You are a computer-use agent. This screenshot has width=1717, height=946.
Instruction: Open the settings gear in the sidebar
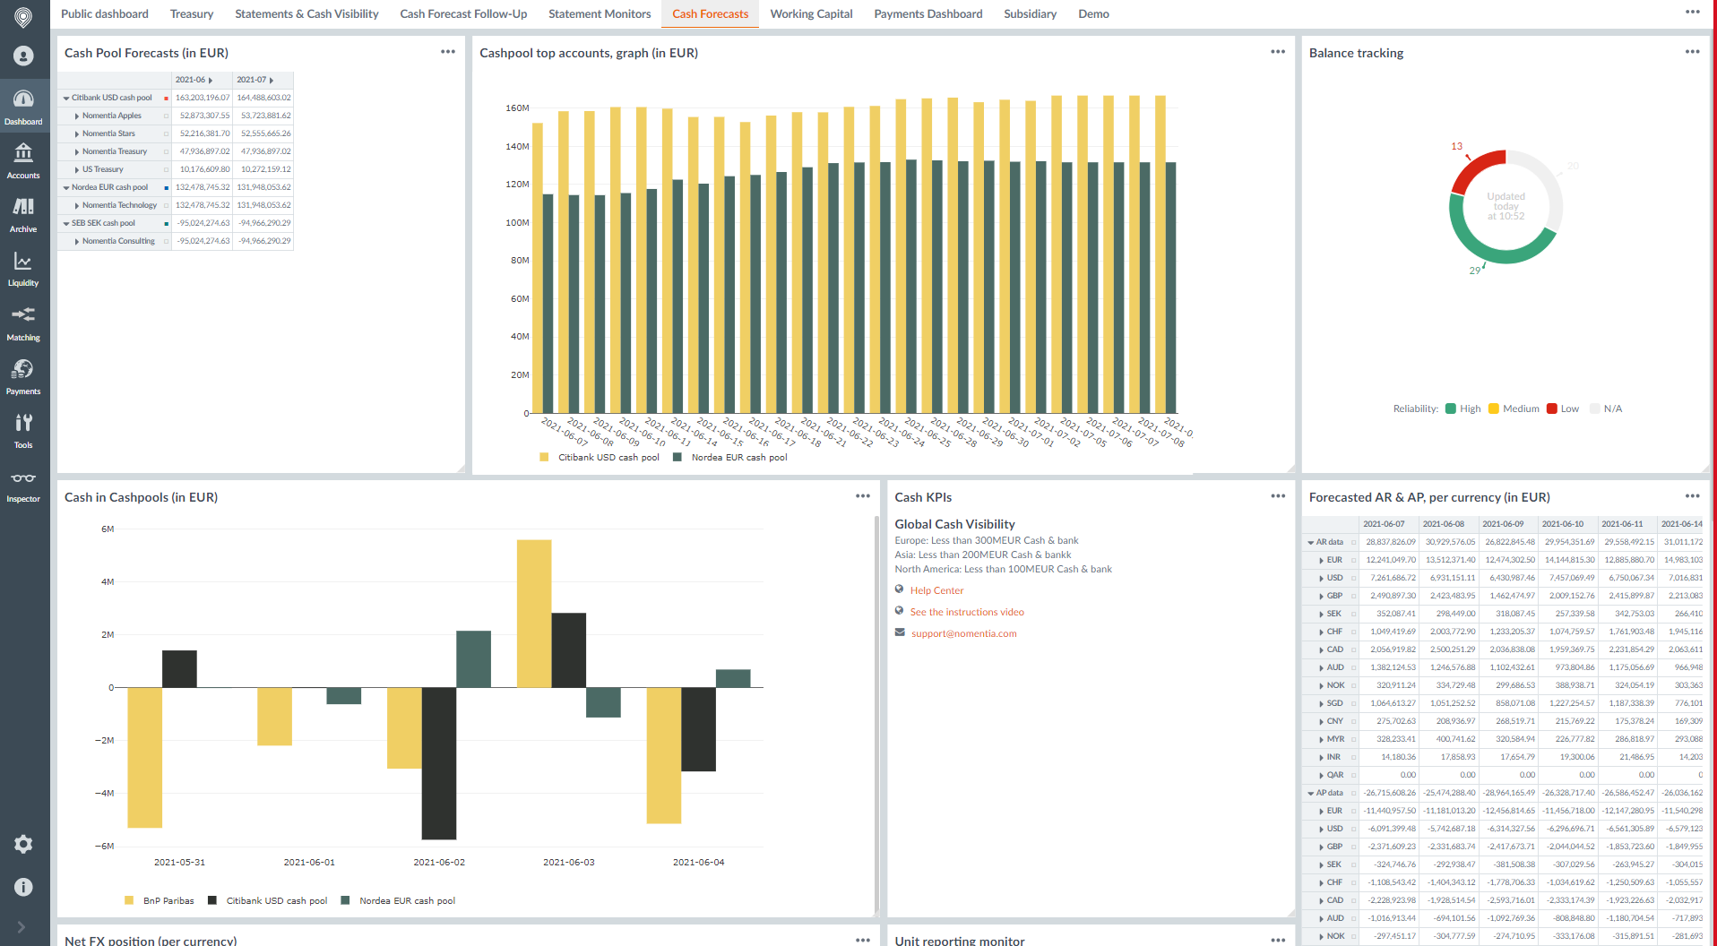23,843
